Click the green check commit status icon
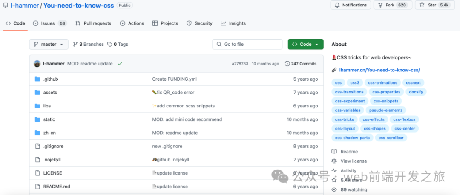The height and width of the screenshot is (195, 460). 120,64
